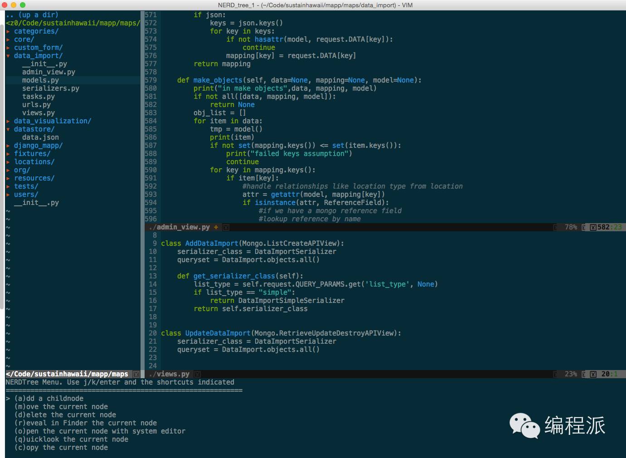Choose (d)elete the current node
This screenshot has height=458, width=626.
tap(65, 415)
